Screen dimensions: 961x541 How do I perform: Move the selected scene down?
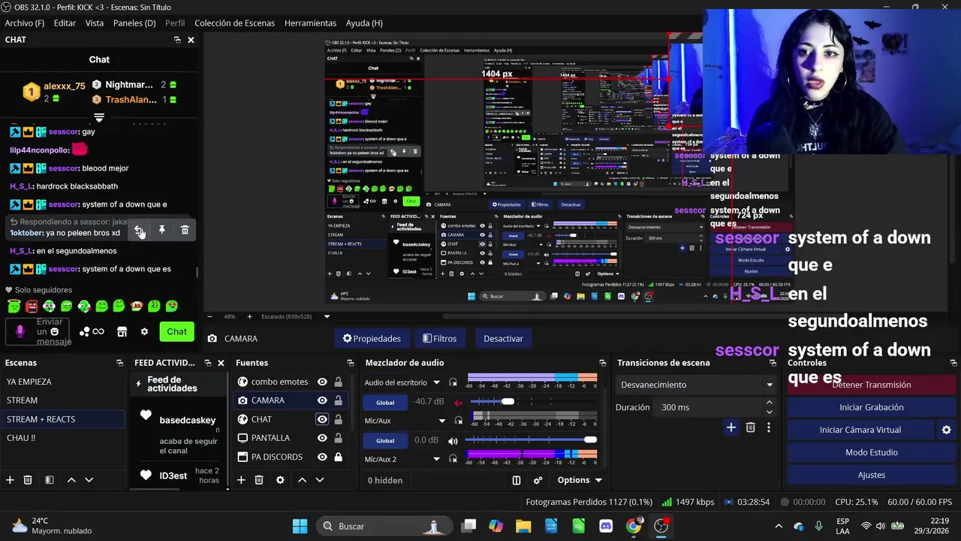89,479
